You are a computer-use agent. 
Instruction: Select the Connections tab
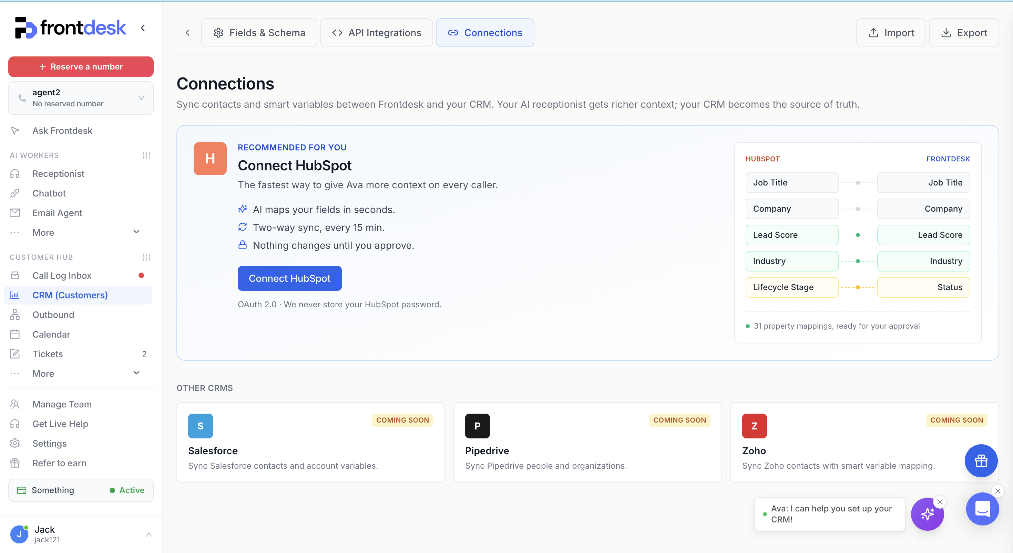point(485,33)
